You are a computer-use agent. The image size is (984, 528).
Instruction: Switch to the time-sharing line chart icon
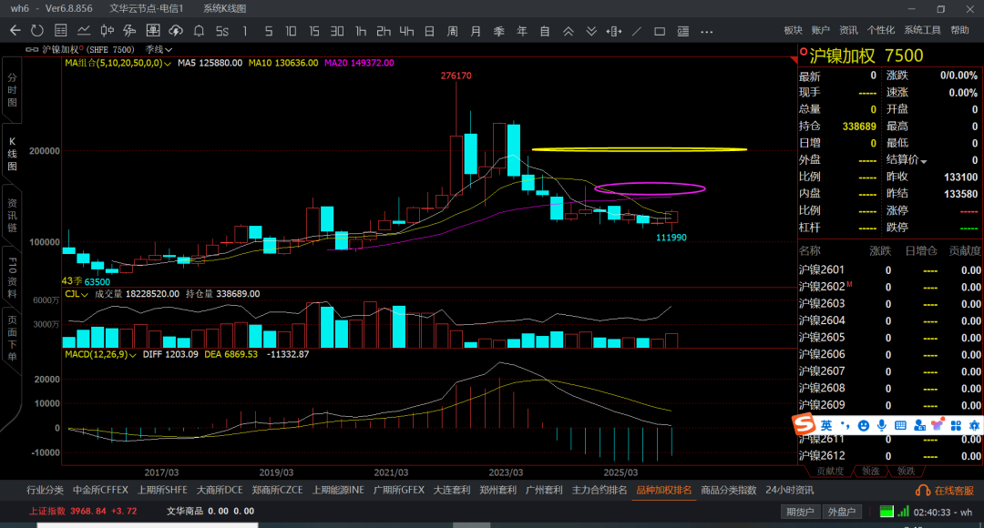[x=83, y=30]
